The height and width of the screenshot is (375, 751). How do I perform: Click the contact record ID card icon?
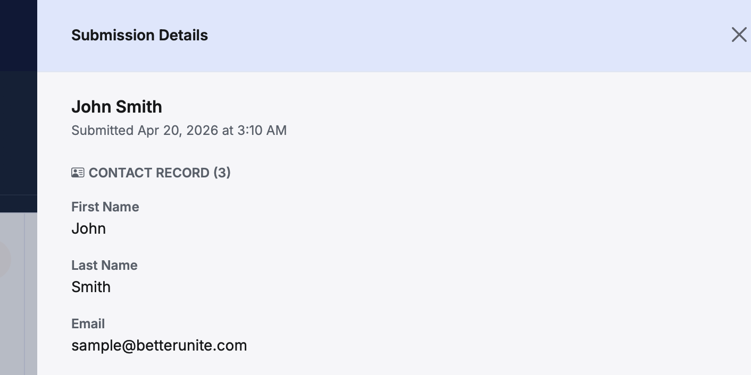click(78, 173)
